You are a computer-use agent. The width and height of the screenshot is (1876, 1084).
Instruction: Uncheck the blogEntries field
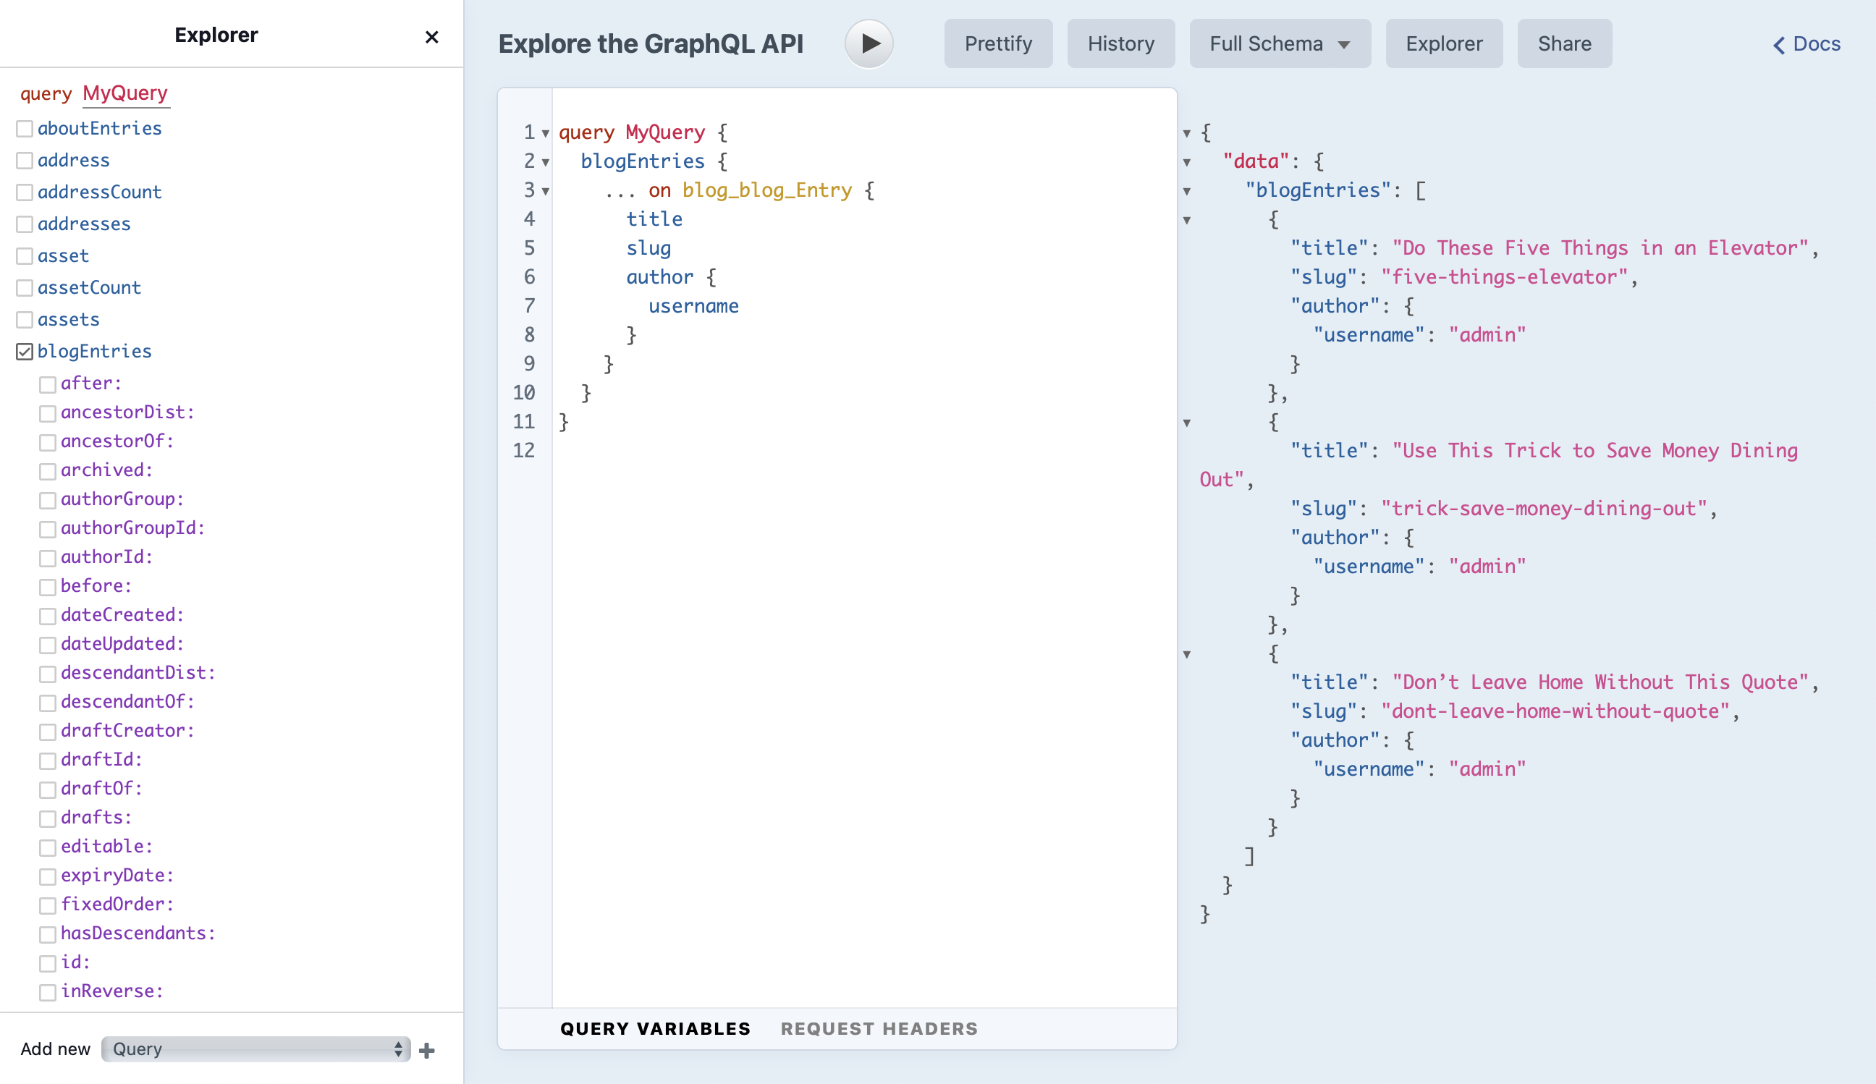(x=25, y=352)
